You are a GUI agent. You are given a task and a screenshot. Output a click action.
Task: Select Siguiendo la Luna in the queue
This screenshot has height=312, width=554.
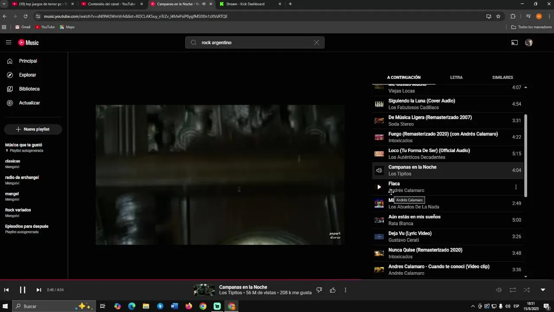[448, 104]
